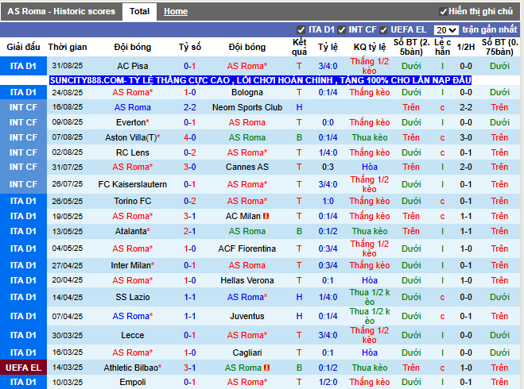Click the Cagliari team name
Viewport: 524px width, 389px height.
[247, 352]
